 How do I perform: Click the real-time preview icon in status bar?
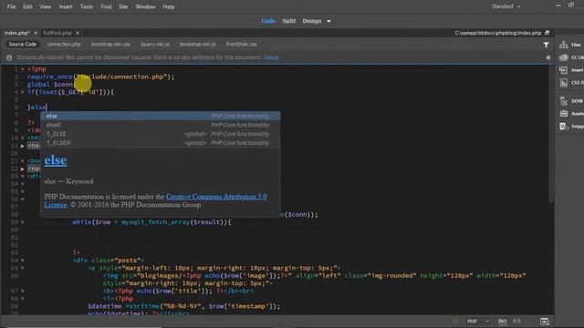pos(545,322)
